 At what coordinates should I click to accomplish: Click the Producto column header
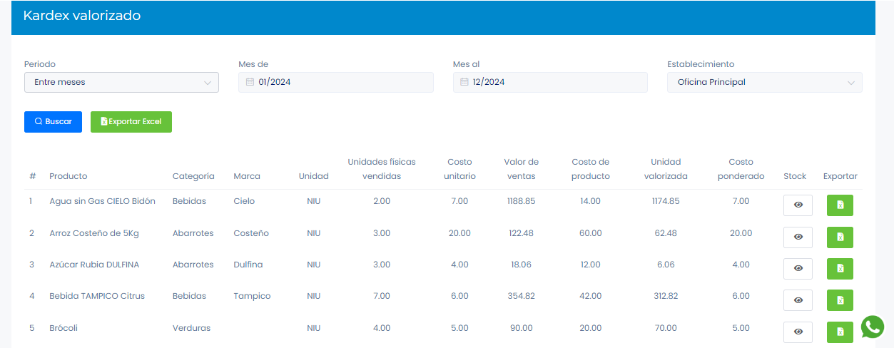[68, 176]
